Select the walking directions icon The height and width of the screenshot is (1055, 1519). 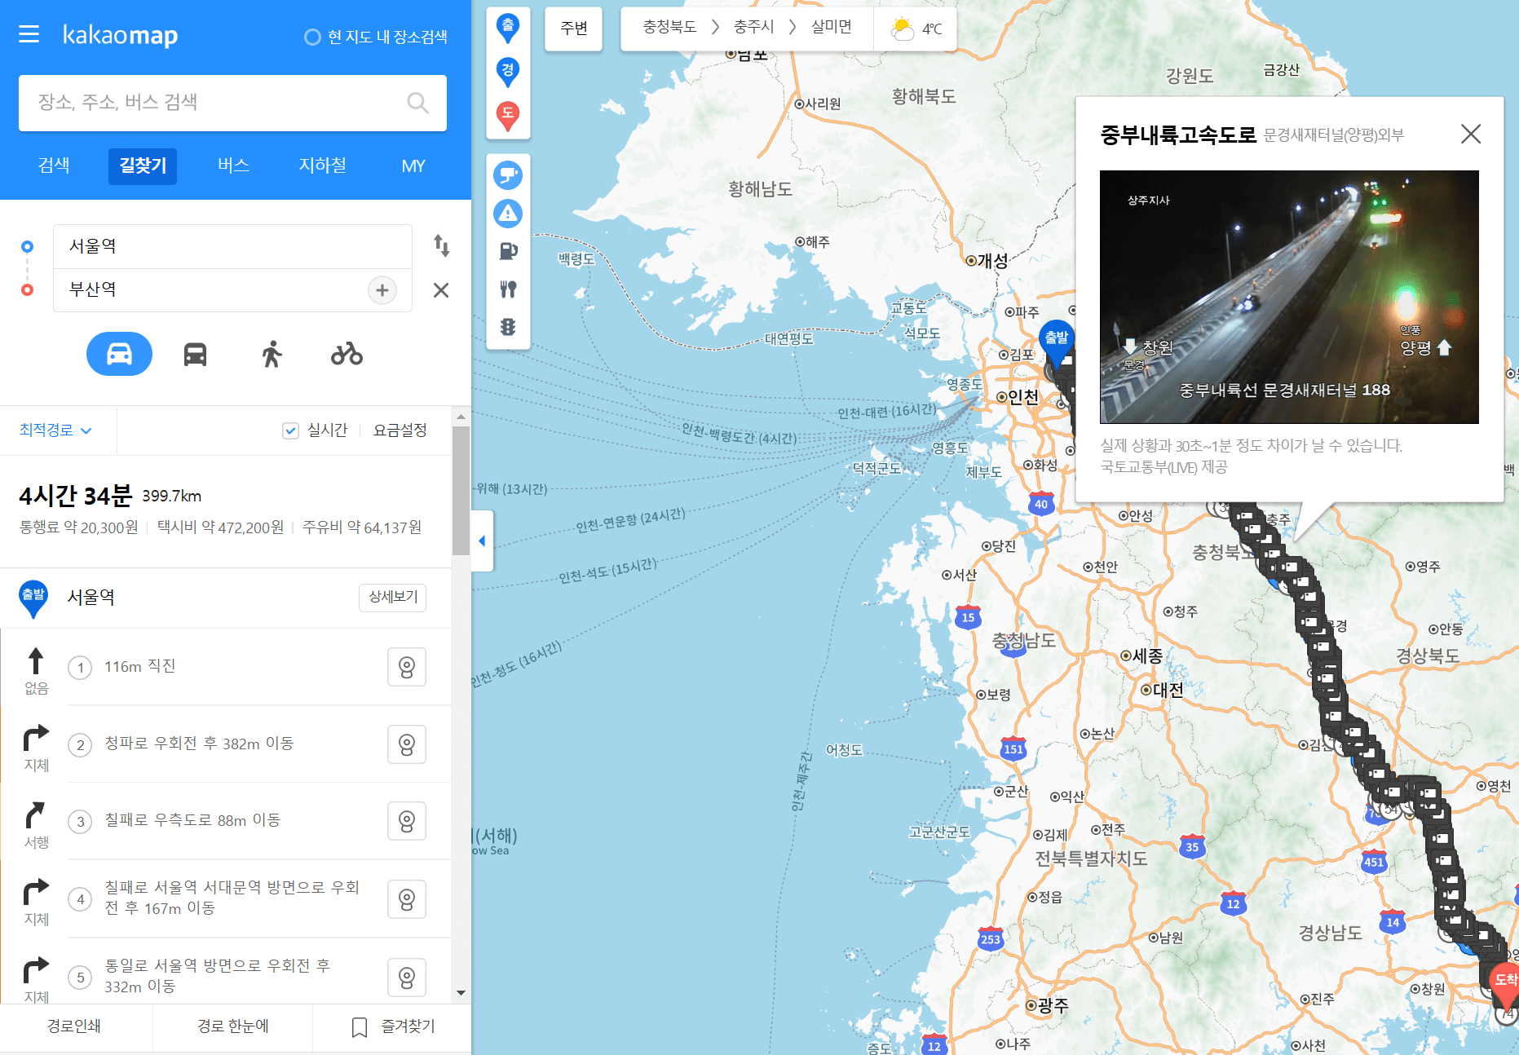(x=271, y=354)
